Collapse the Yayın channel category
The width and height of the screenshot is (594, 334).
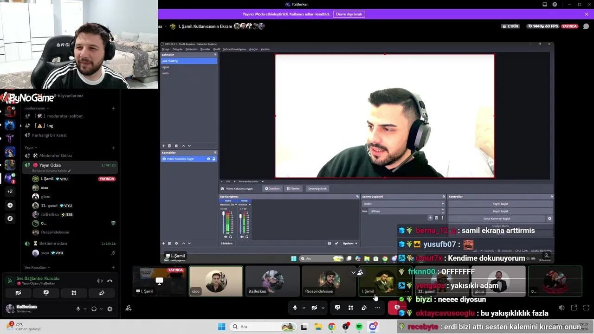30,148
